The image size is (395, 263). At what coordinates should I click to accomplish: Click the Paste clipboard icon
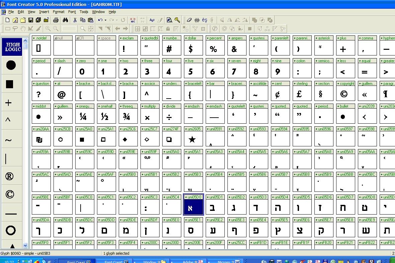point(91,20)
